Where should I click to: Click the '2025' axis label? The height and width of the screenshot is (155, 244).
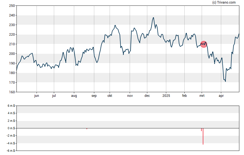pyautogui.click(x=166, y=96)
